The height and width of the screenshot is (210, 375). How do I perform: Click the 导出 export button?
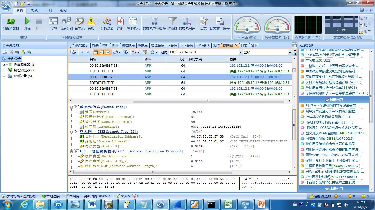[x=365, y=18]
